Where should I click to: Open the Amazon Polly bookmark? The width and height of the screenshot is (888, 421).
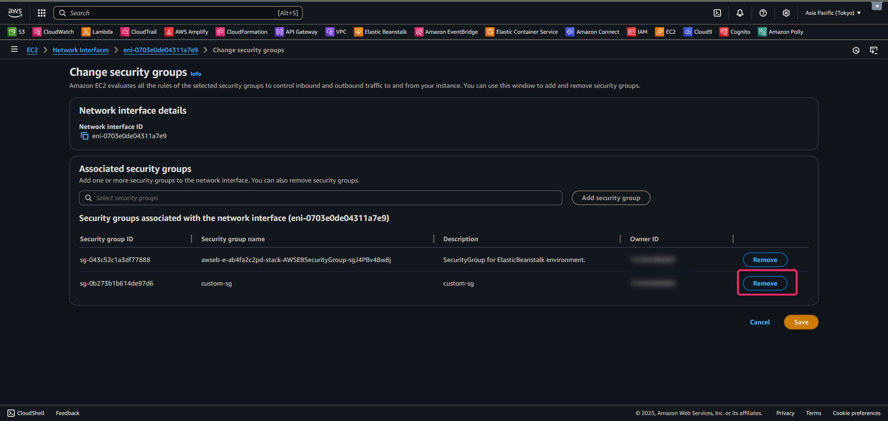tap(781, 32)
